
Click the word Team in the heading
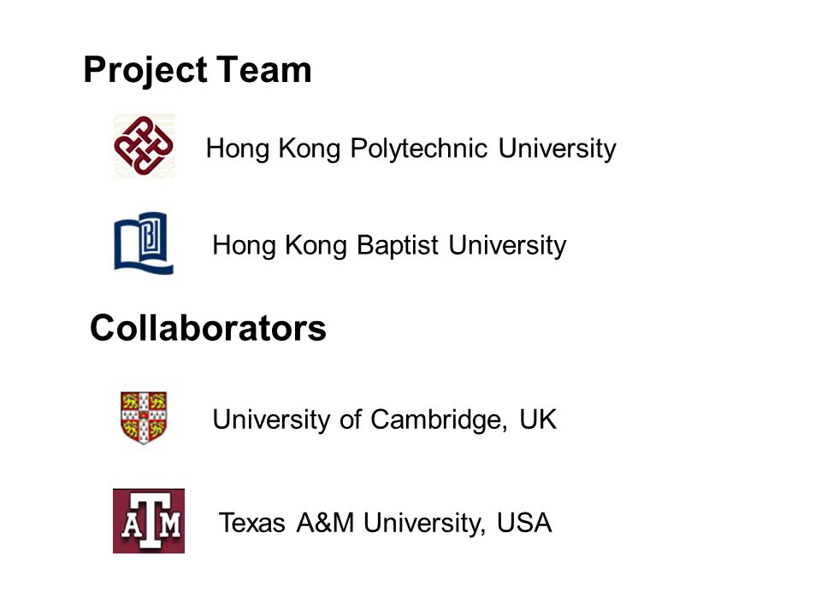[x=264, y=69]
